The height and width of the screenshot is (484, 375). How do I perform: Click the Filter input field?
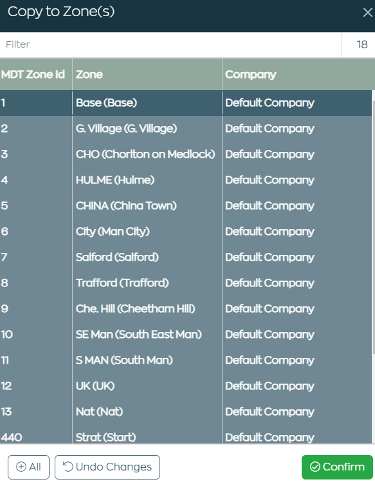pyautogui.click(x=170, y=44)
